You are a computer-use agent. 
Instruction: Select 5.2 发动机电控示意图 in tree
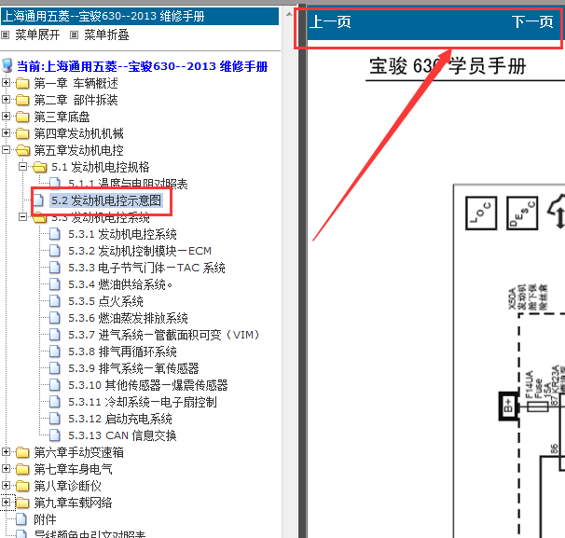[106, 200]
